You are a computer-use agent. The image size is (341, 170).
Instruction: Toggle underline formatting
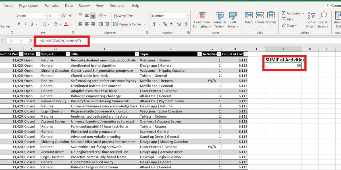(x=31, y=24)
